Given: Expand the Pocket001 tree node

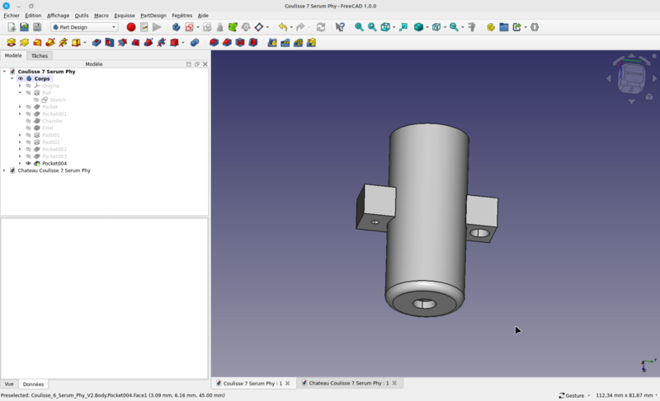Looking at the screenshot, I should click(20, 114).
